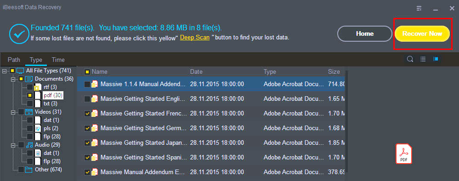Click the Documents category icon
The image size is (459, 181).
29,79
